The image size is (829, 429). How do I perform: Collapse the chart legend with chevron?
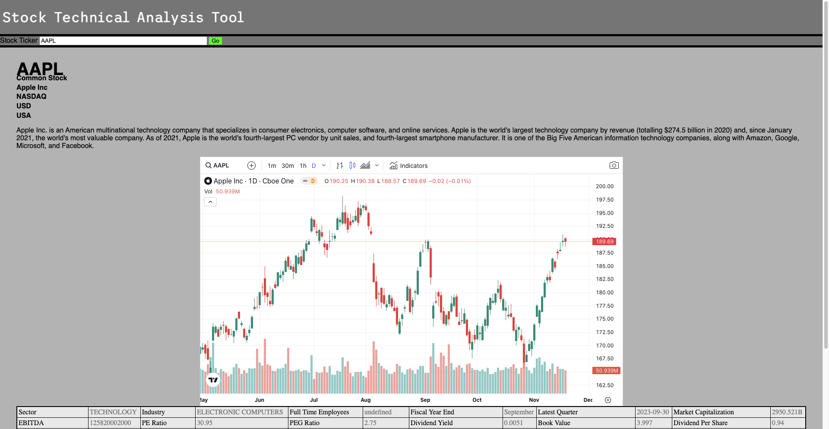(210, 202)
